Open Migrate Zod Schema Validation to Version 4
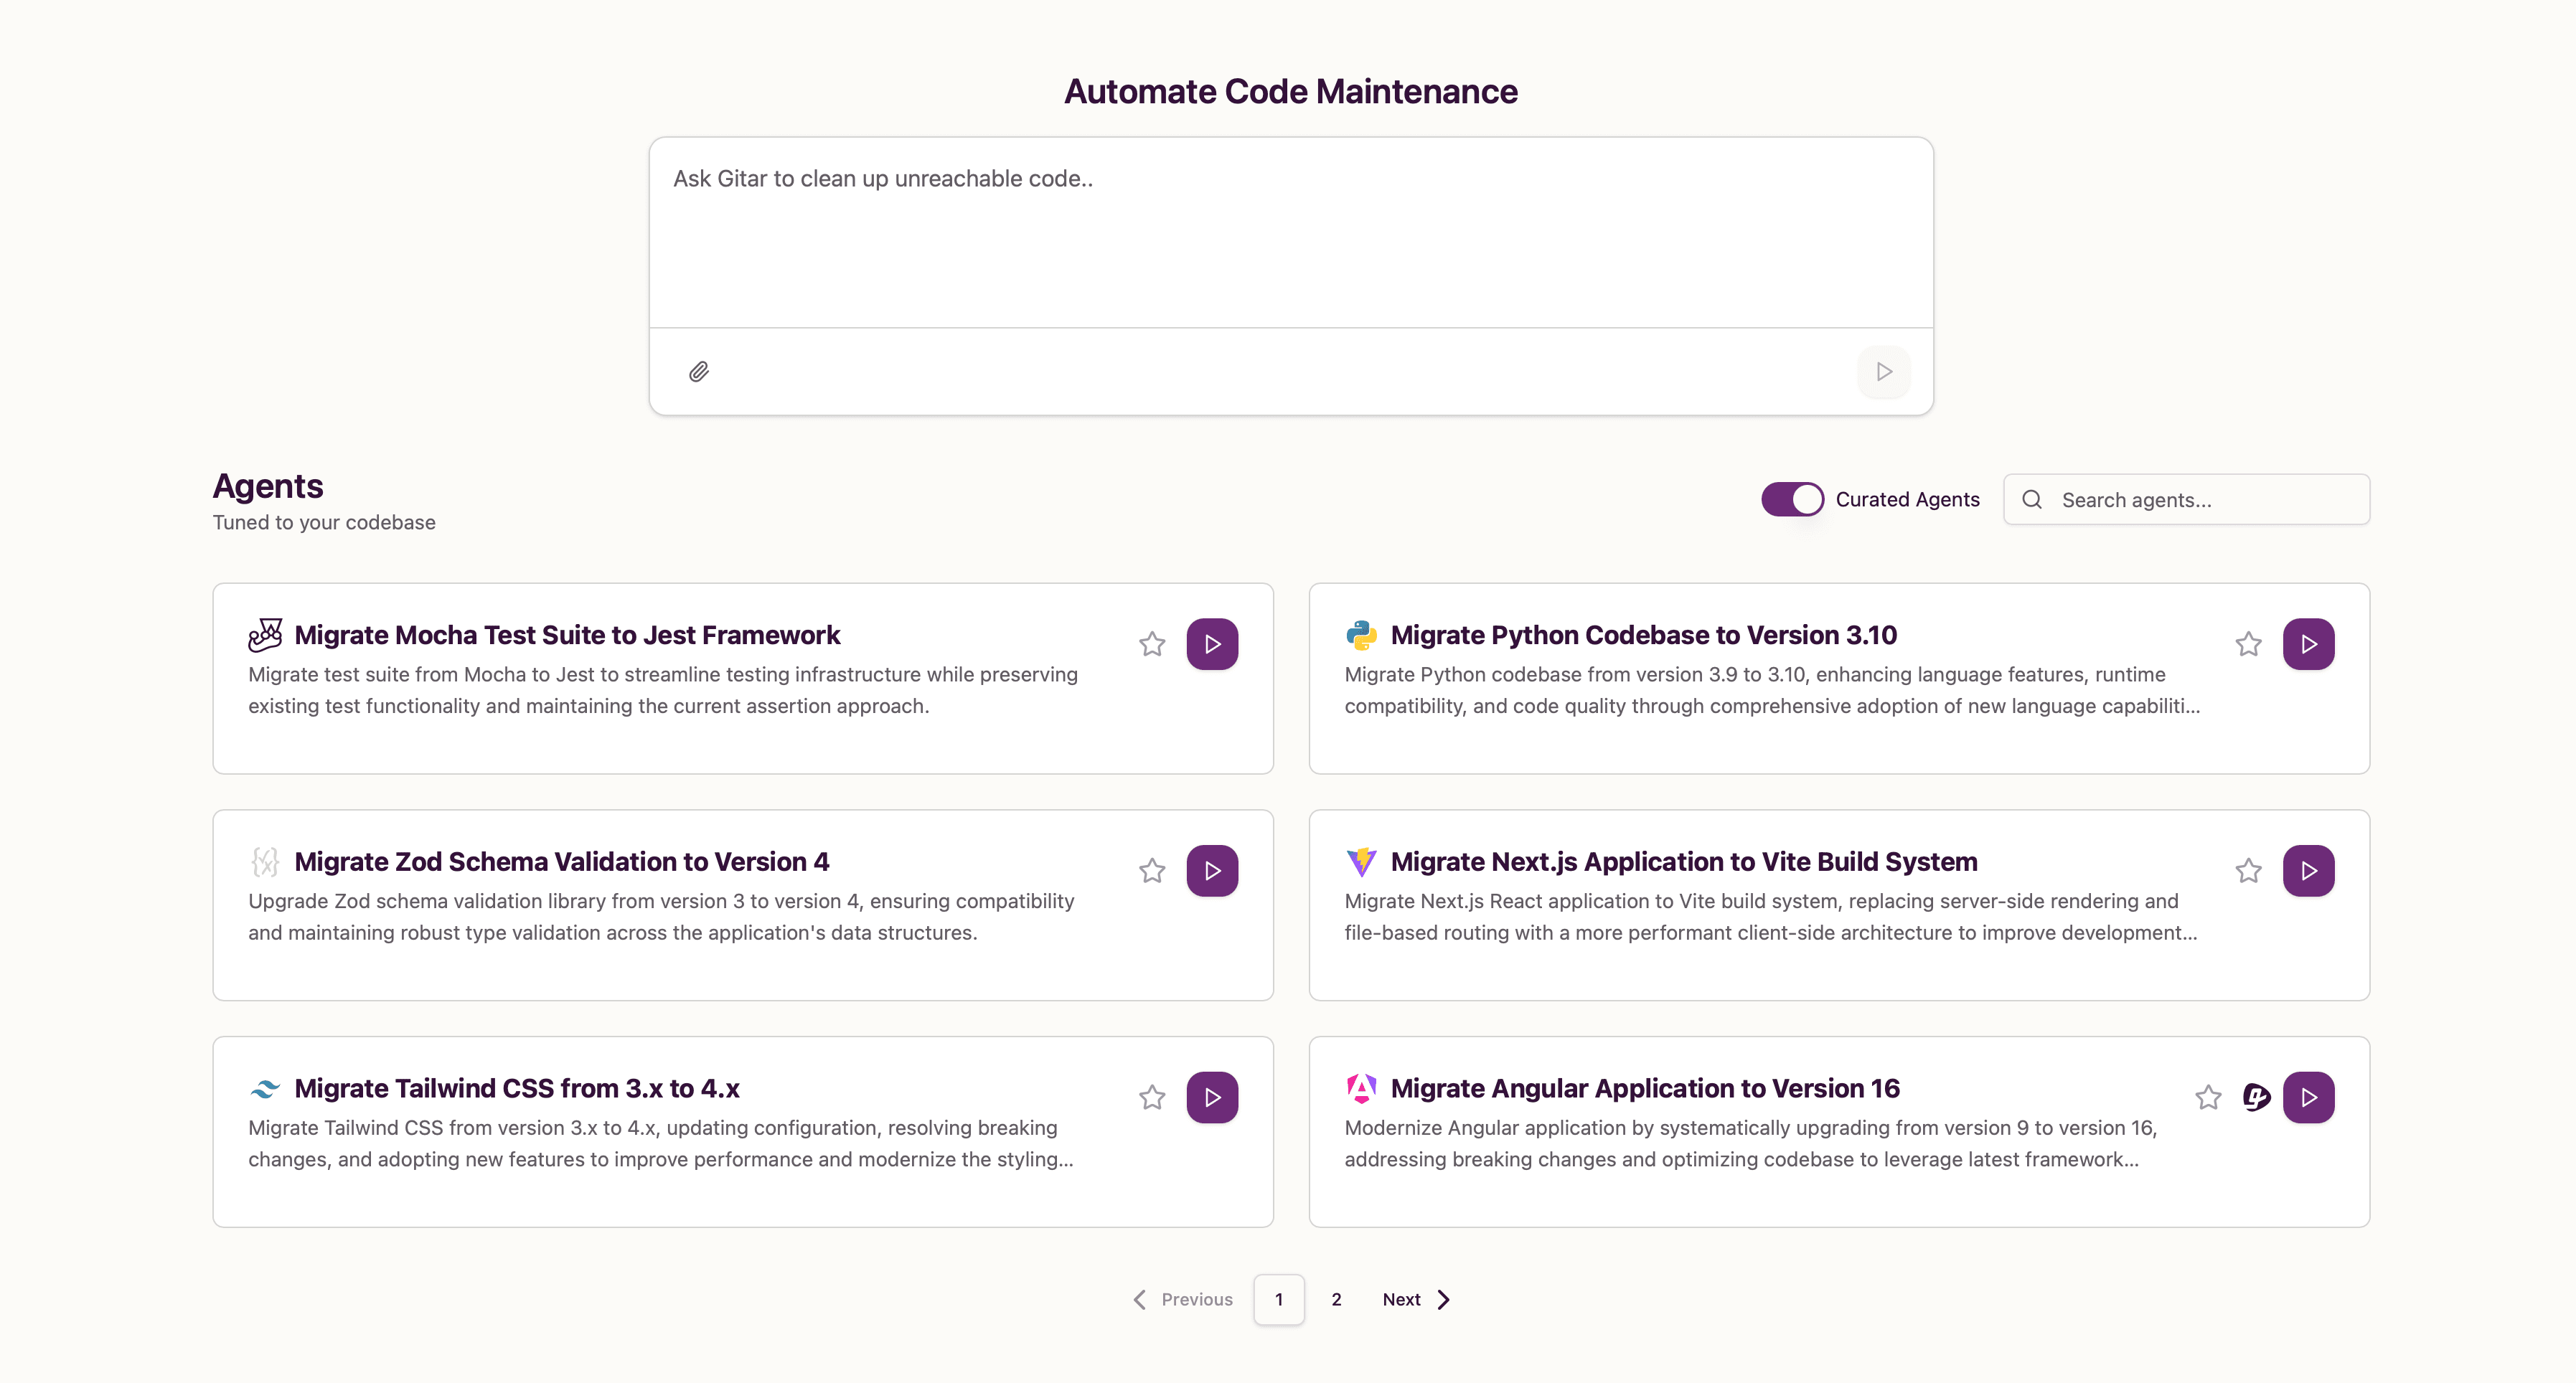 (561, 862)
